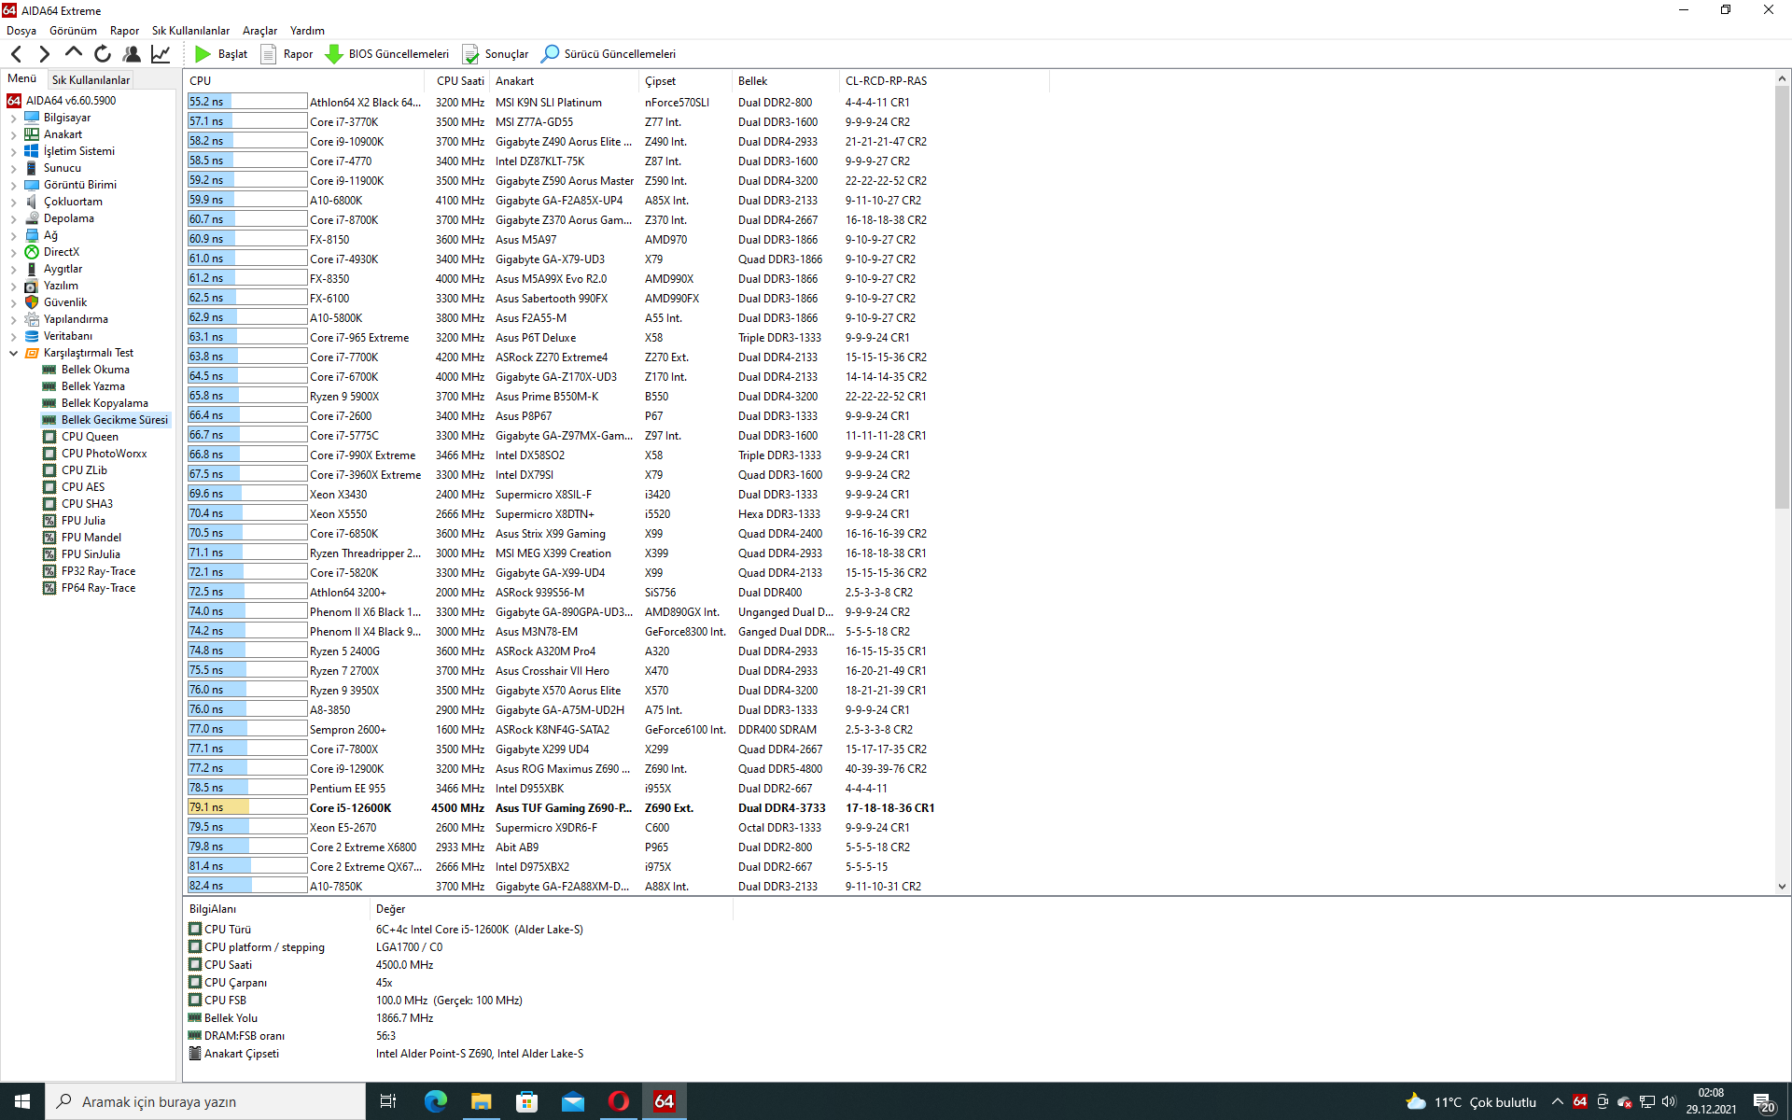Open the Rapor toolbar button
The height and width of the screenshot is (1120, 1792).
click(287, 54)
